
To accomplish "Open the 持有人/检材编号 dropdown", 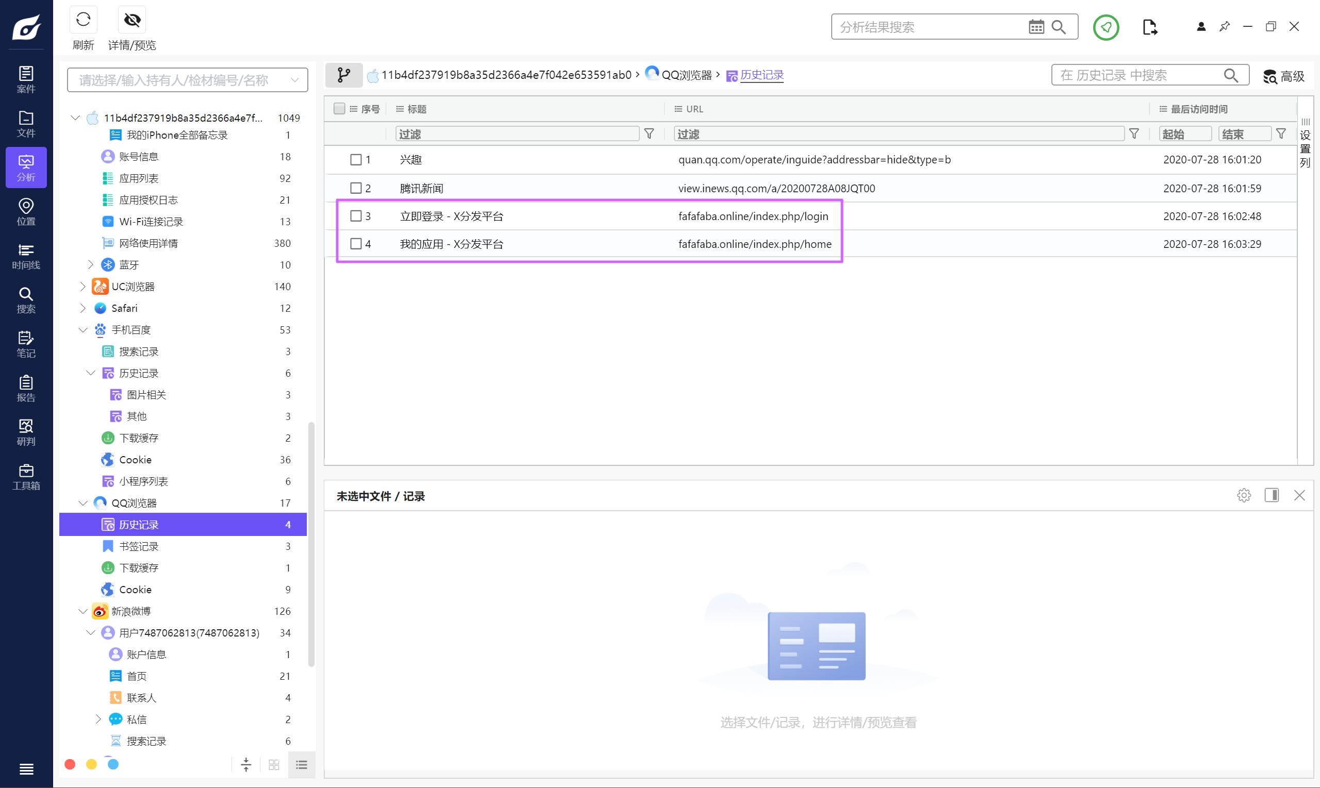I will 188,80.
